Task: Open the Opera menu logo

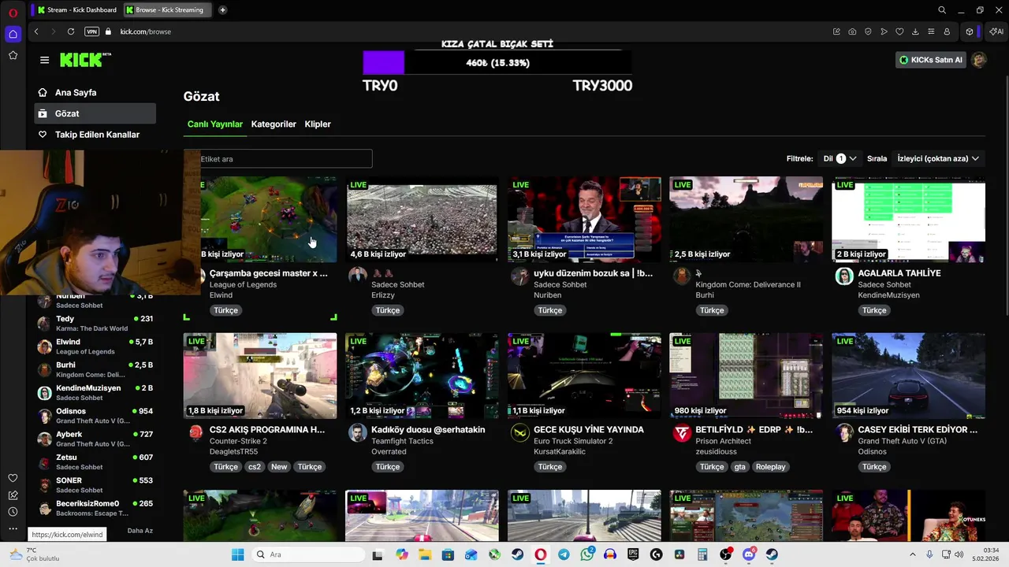Action: coord(13,12)
